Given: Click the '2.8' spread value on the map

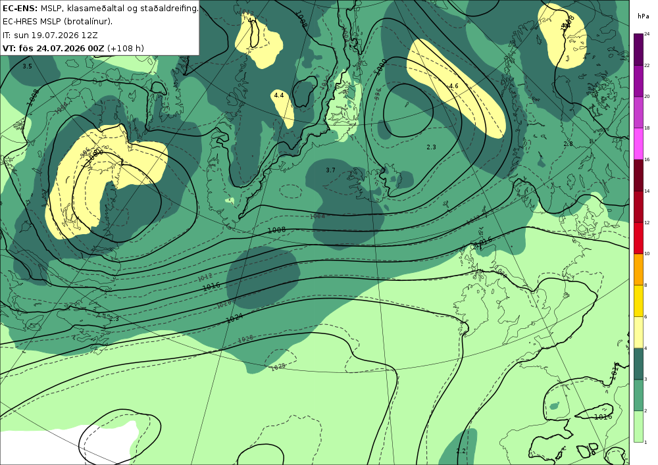Looking at the screenshot, I should point(569,144).
